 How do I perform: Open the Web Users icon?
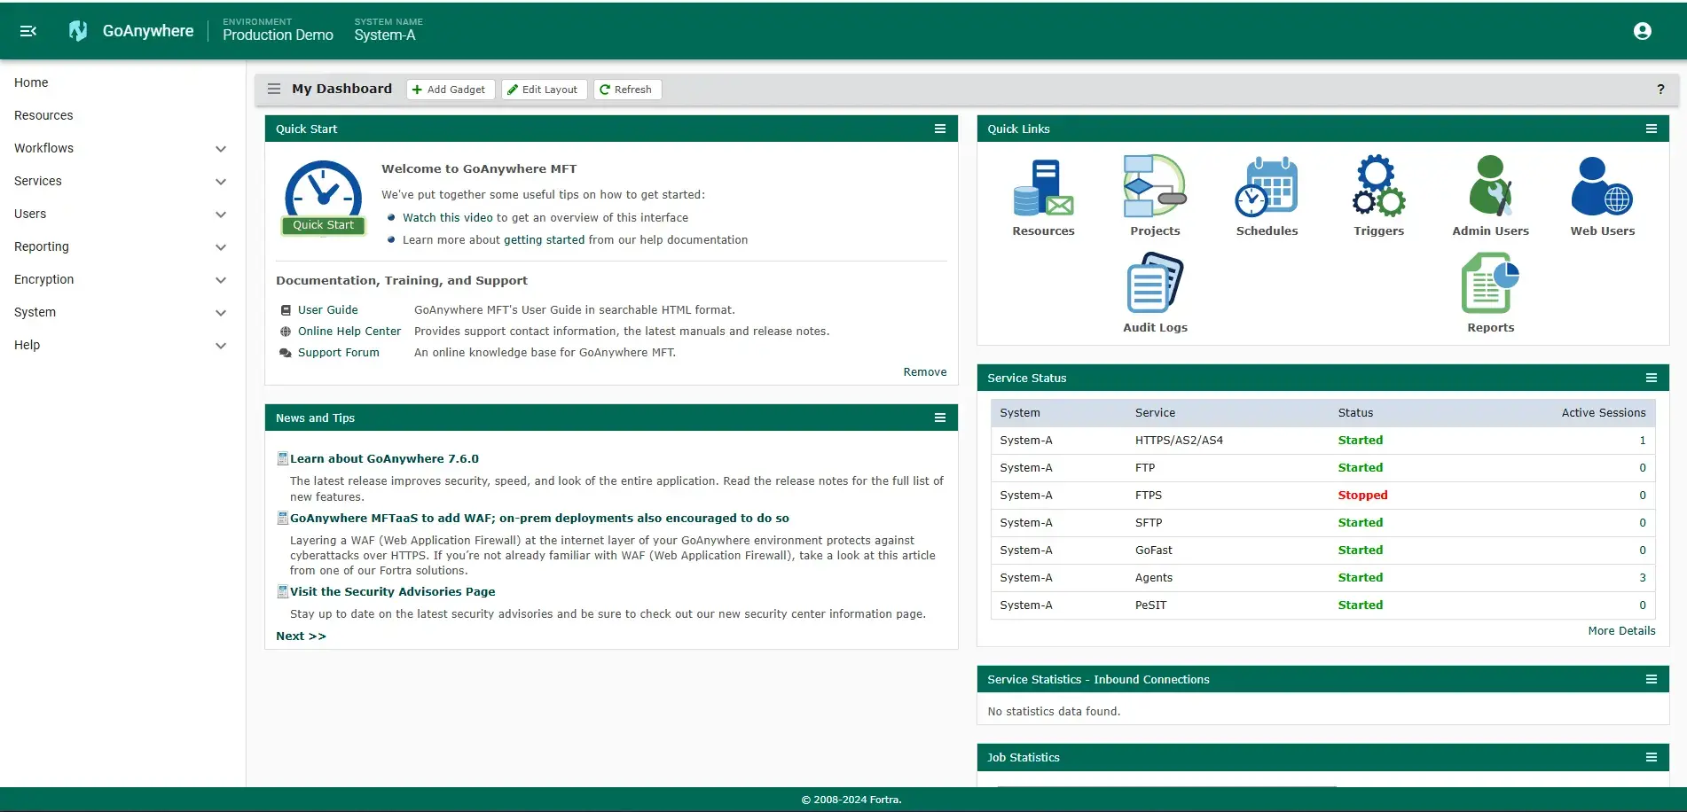coord(1602,187)
